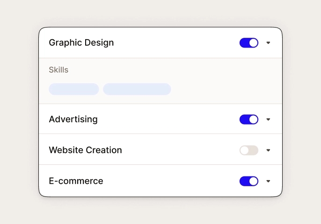This screenshot has width=321, height=224.
Task: Click the Website Creation label text
Action: (85, 150)
